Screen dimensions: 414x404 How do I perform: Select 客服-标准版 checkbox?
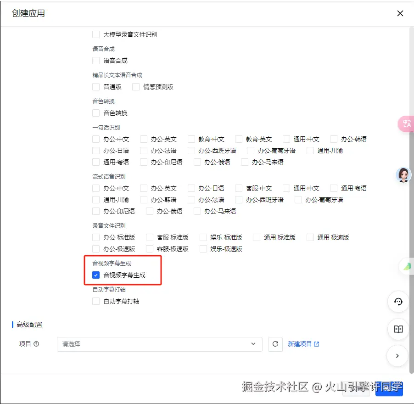click(150, 237)
